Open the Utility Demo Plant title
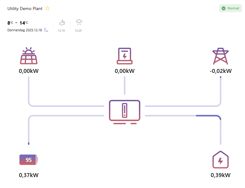Image resolution: width=245 pixels, height=188 pixels. [x=25, y=9]
